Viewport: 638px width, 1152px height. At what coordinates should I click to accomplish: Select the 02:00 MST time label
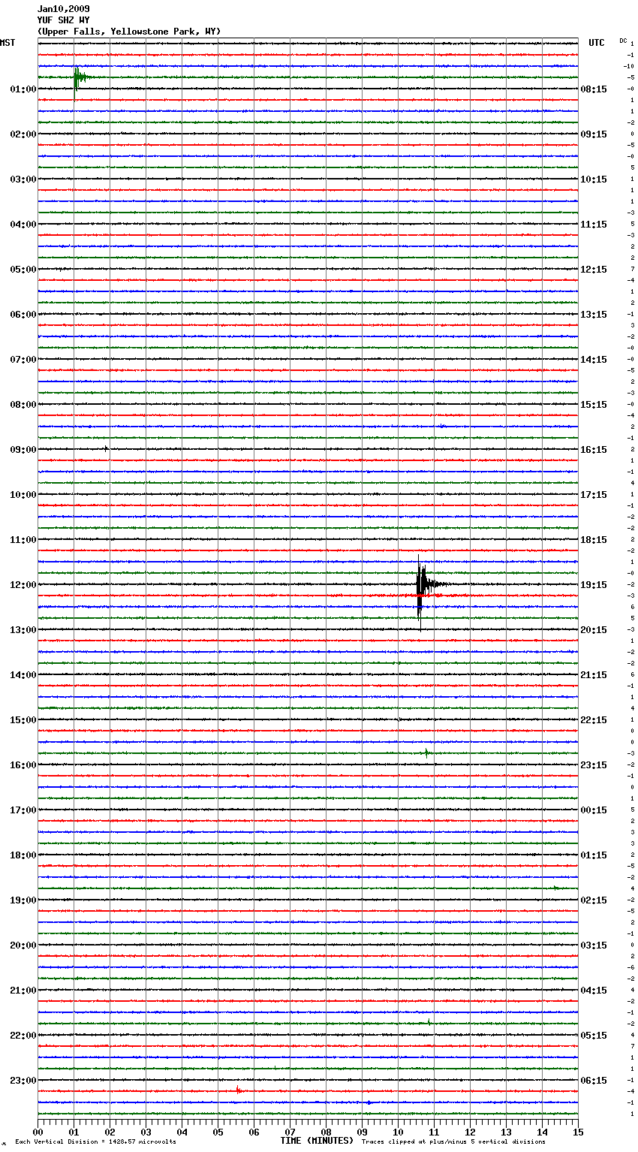[23, 134]
